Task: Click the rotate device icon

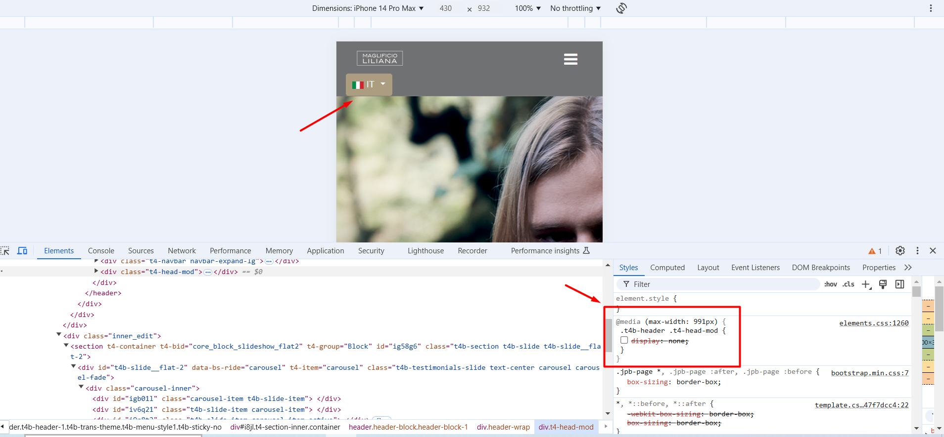Action: coord(621,8)
